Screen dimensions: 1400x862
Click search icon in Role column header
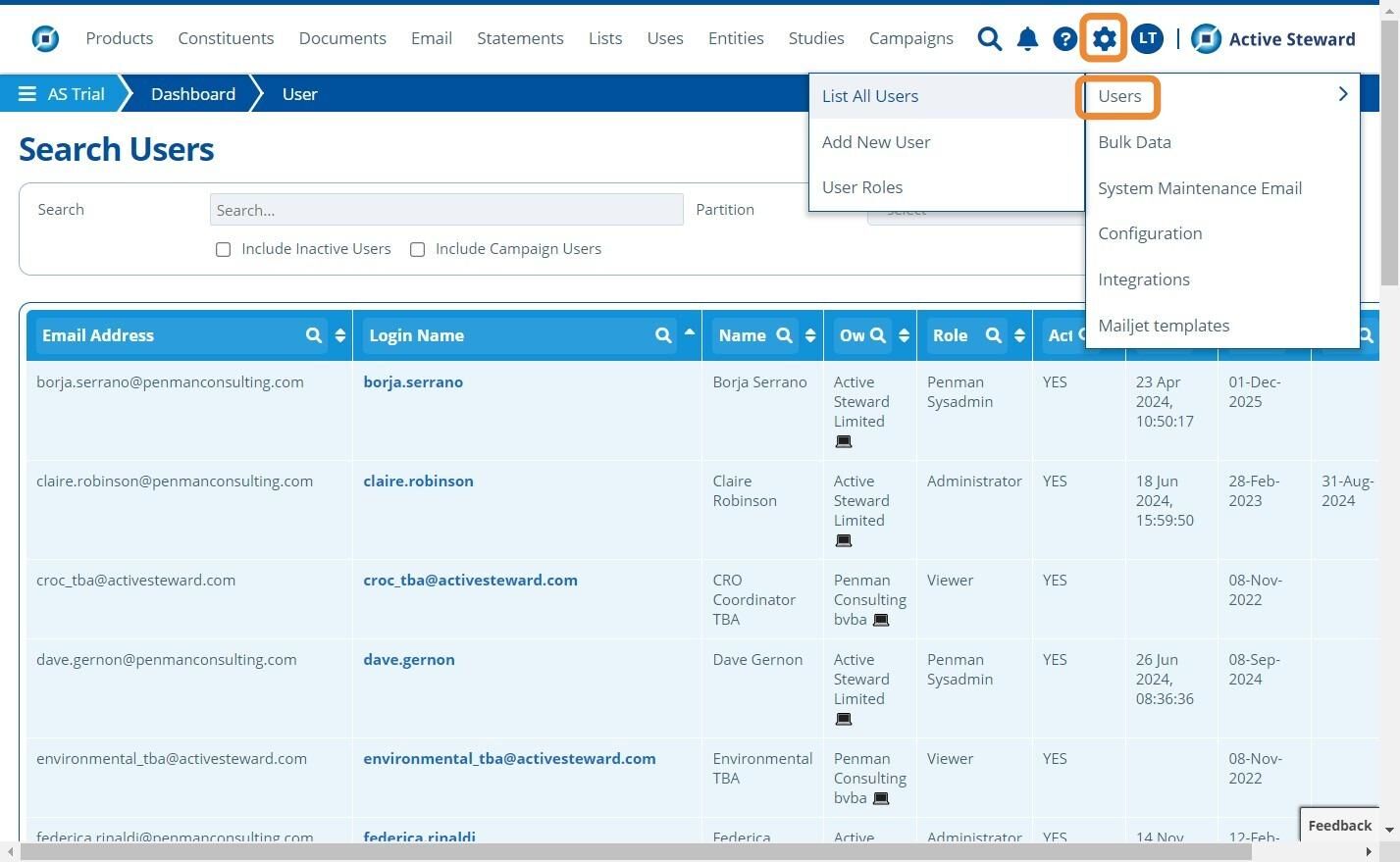click(x=994, y=335)
